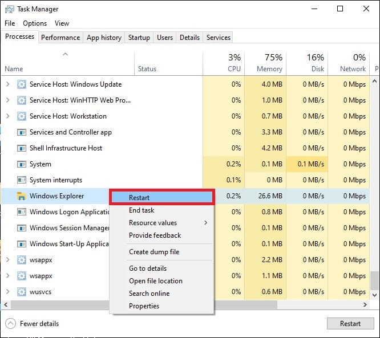
Task: Switch to the Performance tab
Action: pyautogui.click(x=60, y=38)
